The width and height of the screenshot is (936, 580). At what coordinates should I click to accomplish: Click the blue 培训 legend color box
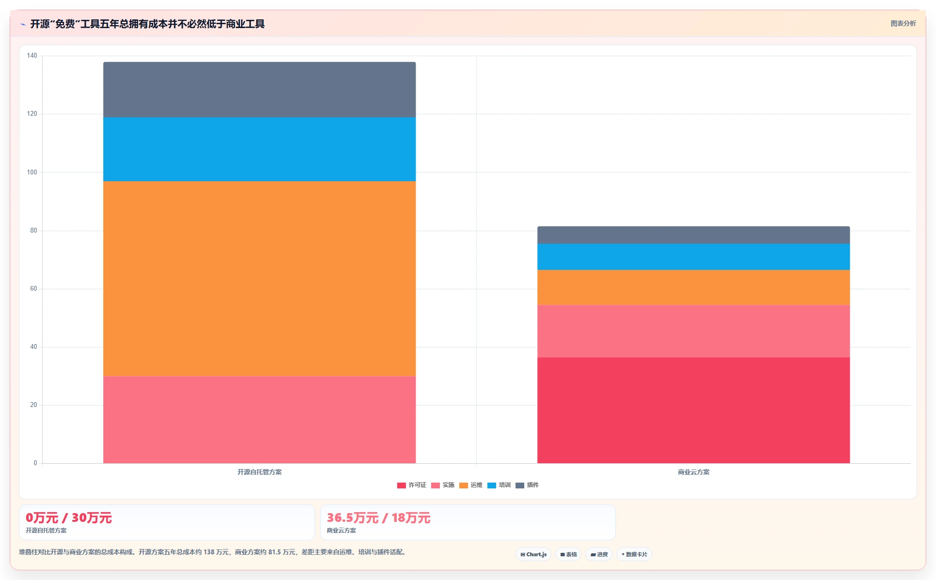492,486
